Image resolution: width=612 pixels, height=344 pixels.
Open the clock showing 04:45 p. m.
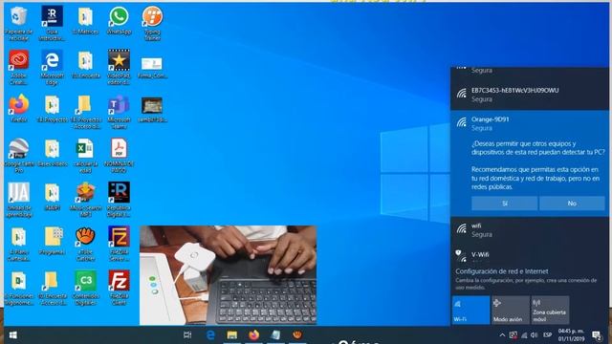click(571, 335)
